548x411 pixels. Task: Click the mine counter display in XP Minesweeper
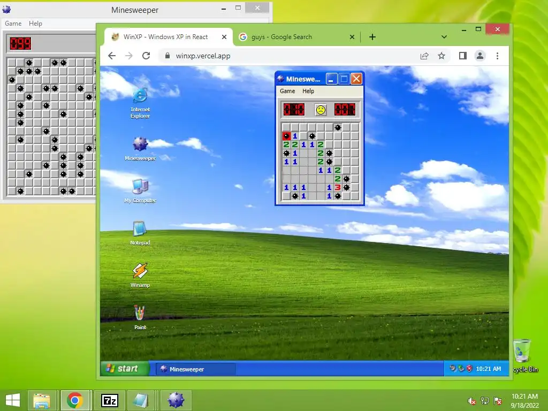coord(294,109)
